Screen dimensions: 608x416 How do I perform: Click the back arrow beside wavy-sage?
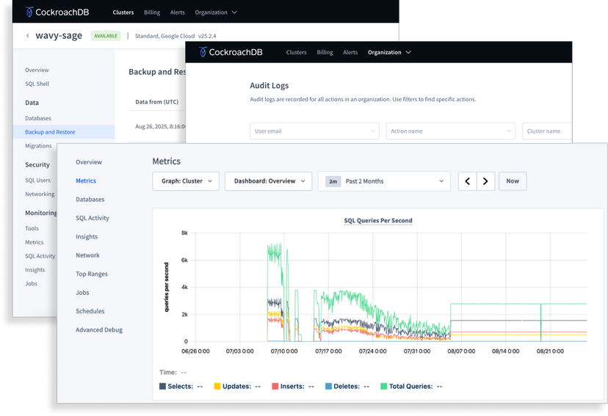pos(28,35)
